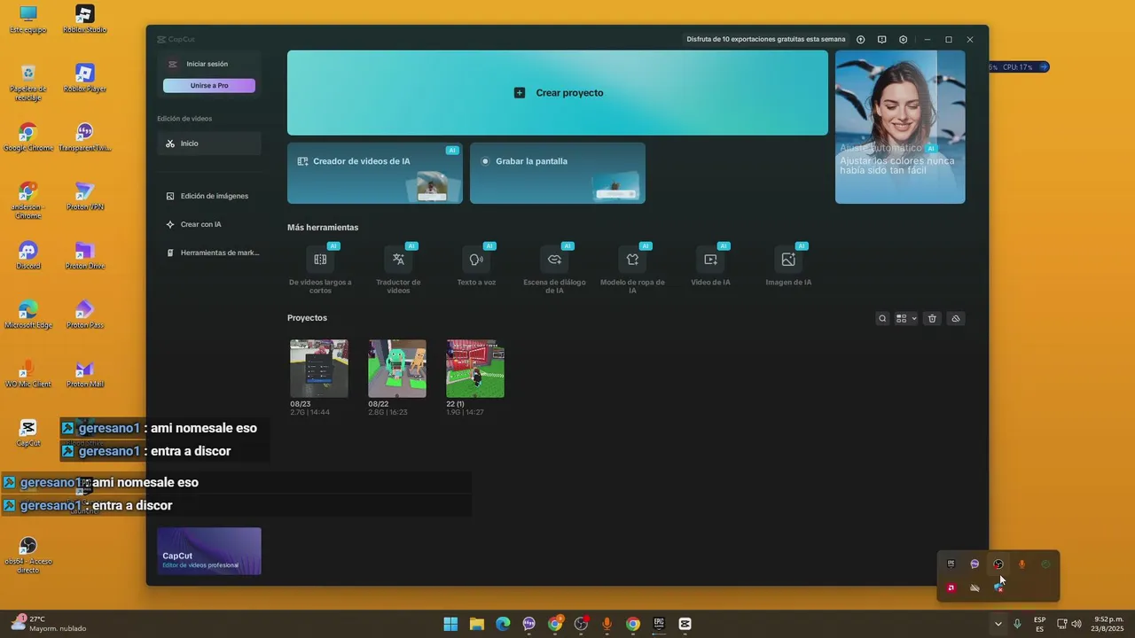Open Roblox Player desktop icon
Image resolution: width=1135 pixels, height=638 pixels.
85,78
